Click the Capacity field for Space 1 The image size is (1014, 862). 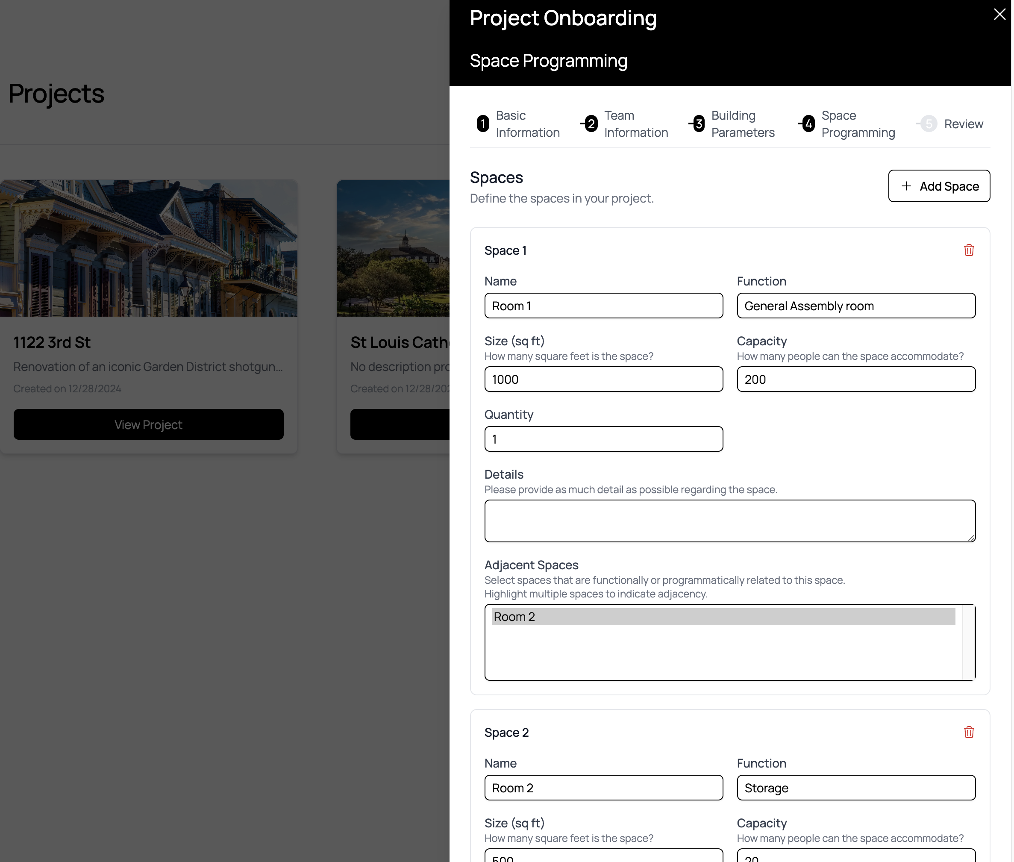pyautogui.click(x=856, y=379)
